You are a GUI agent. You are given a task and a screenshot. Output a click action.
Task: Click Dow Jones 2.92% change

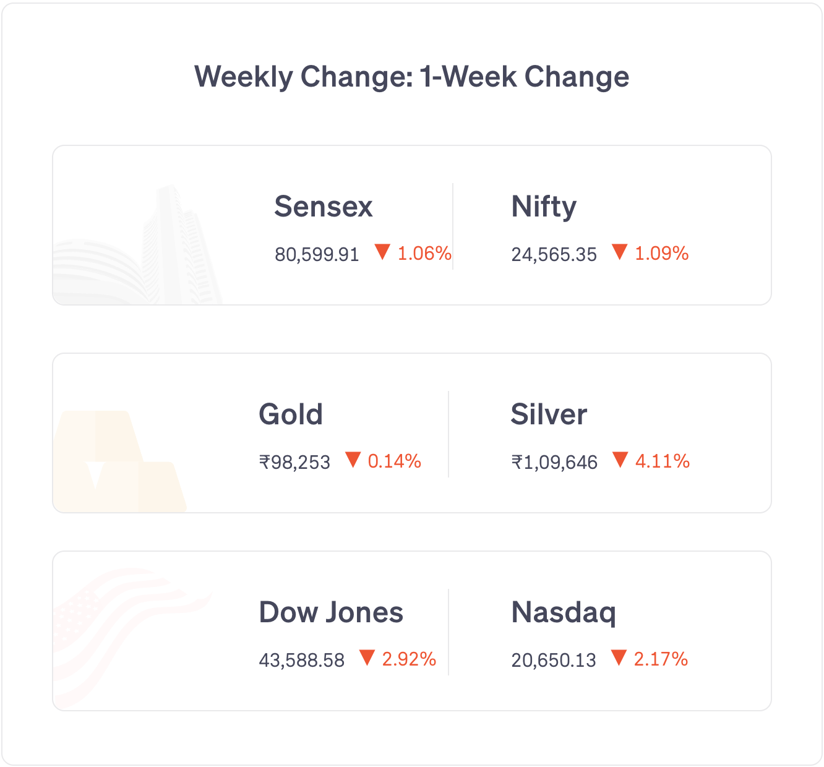[409, 659]
